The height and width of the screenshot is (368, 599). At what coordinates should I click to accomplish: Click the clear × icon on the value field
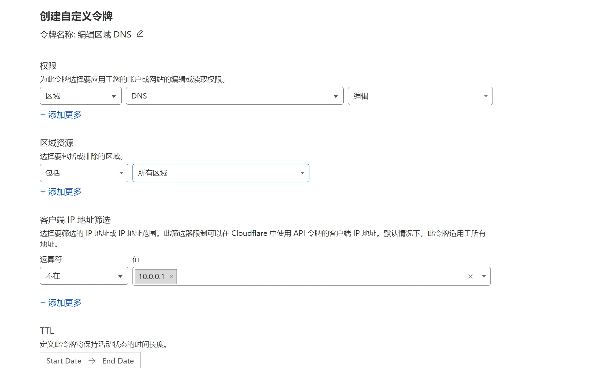(470, 276)
